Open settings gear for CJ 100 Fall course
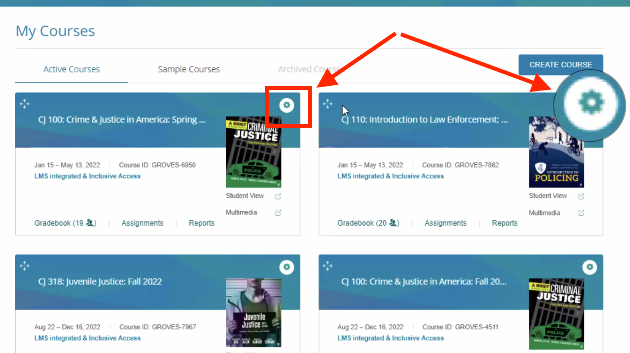Image resolution: width=630 pixels, height=353 pixels. tap(590, 267)
